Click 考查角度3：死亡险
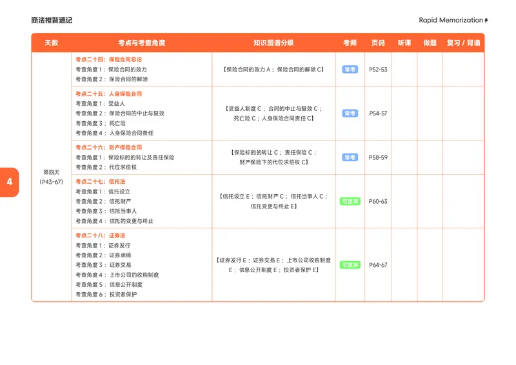Image resolution: width=516 pixels, height=365 pixels. [101, 123]
